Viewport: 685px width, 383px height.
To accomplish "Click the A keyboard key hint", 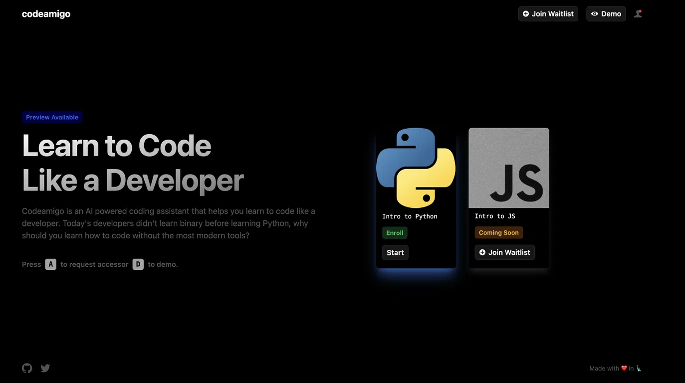I will (x=51, y=264).
